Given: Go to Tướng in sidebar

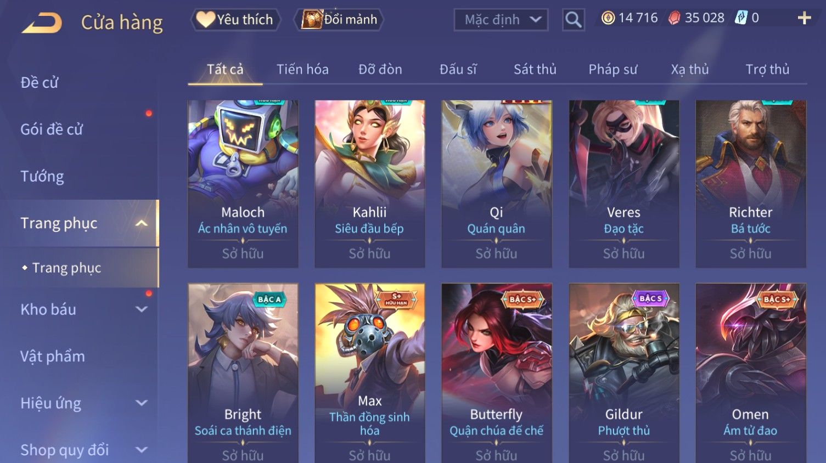Looking at the screenshot, I should tap(42, 177).
